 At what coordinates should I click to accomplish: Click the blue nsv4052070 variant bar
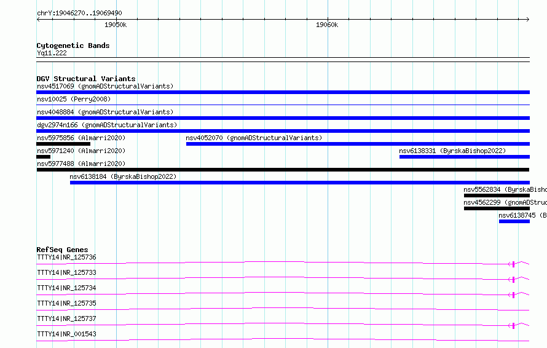(x=358, y=144)
